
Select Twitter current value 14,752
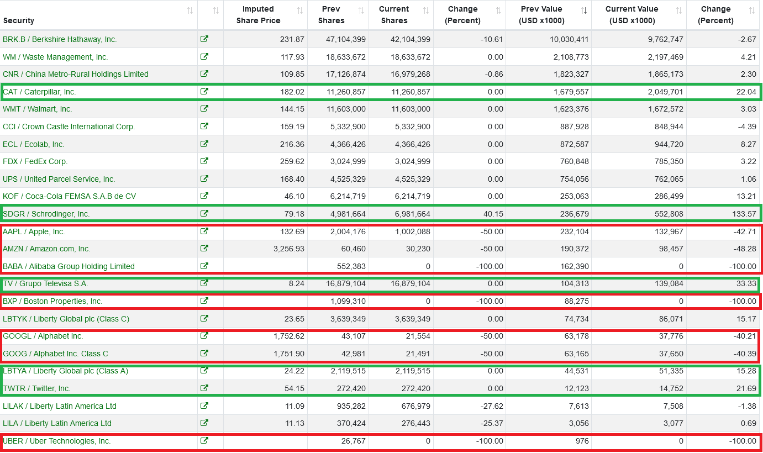click(671, 388)
